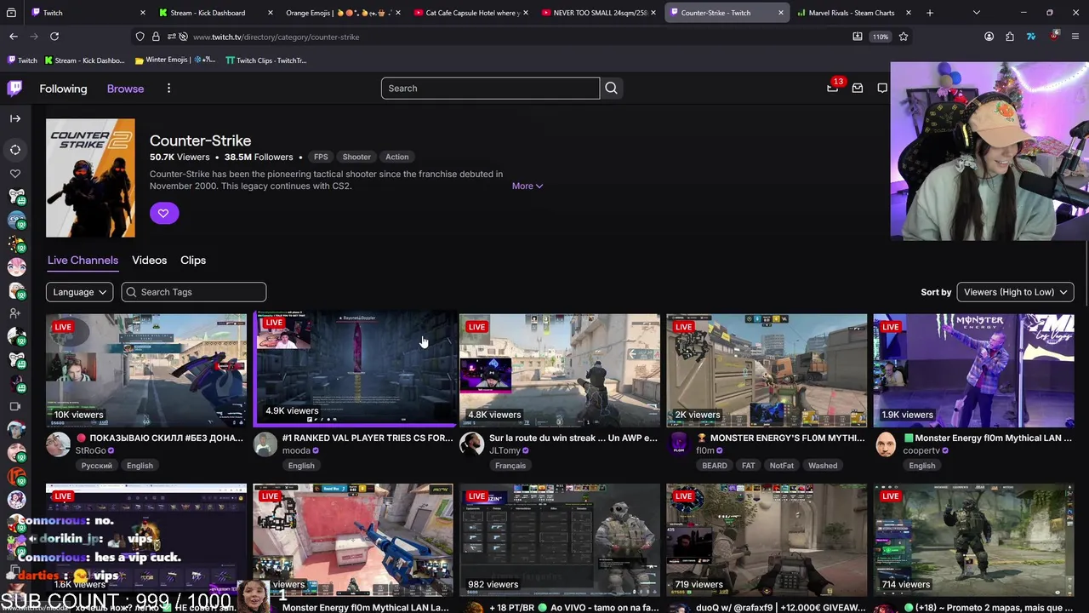Click the Search Tags field
The image size is (1089, 613).
194,292
